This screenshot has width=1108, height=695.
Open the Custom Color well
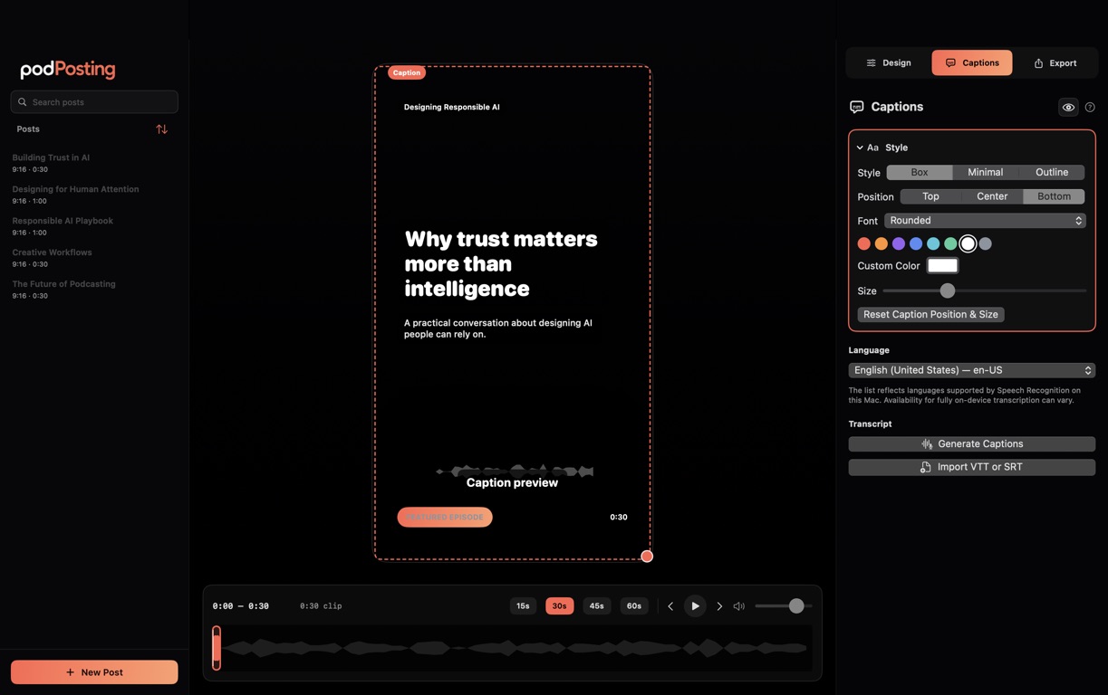coord(942,265)
